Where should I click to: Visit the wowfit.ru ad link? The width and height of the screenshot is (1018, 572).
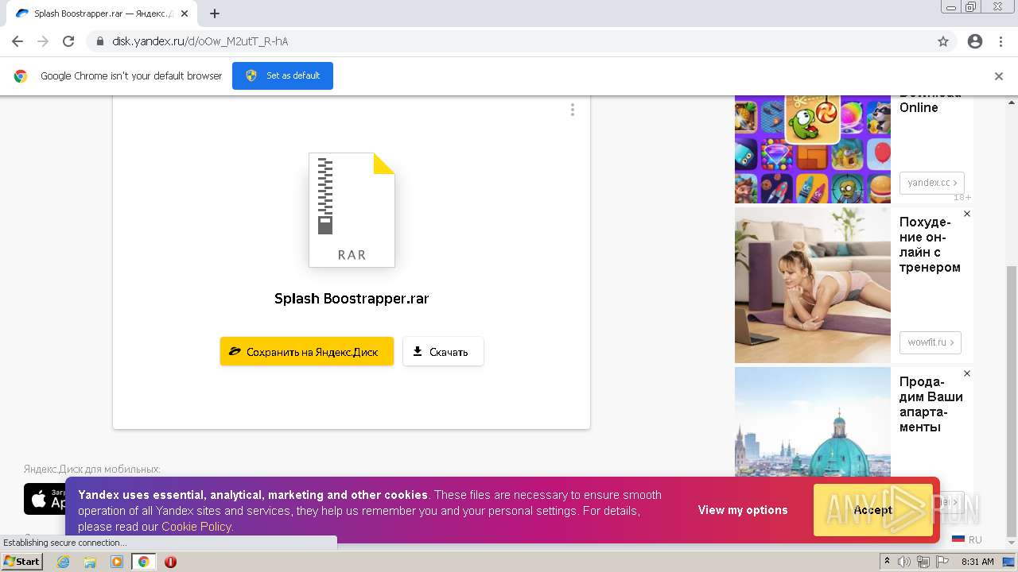pyautogui.click(x=931, y=342)
